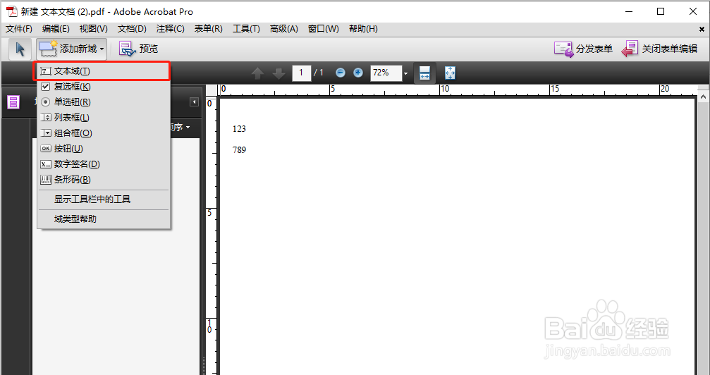Click the 72% zoom level field

tap(386, 73)
